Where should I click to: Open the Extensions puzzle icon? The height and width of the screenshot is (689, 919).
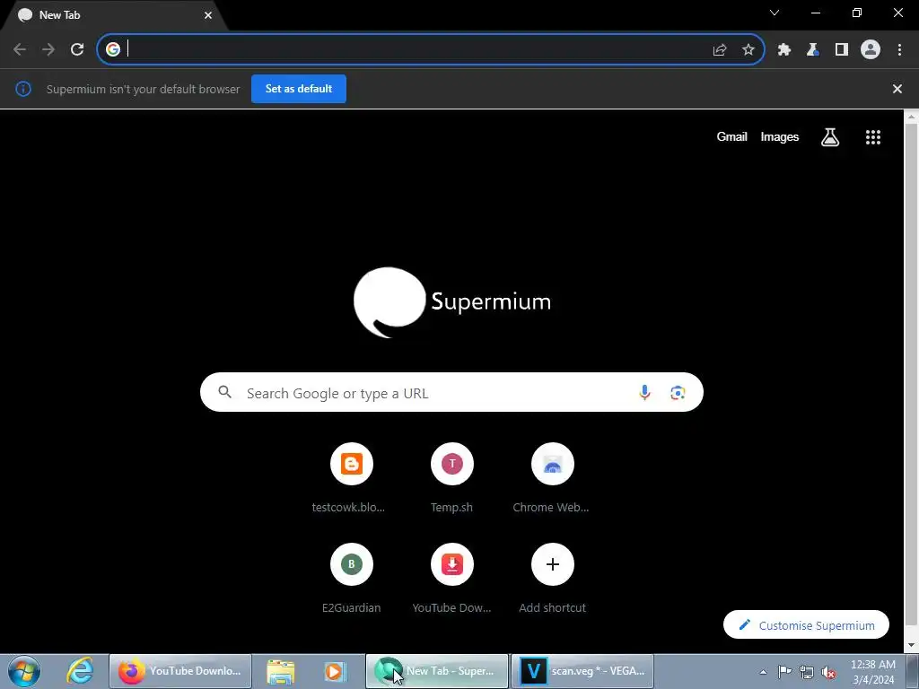coord(784,50)
